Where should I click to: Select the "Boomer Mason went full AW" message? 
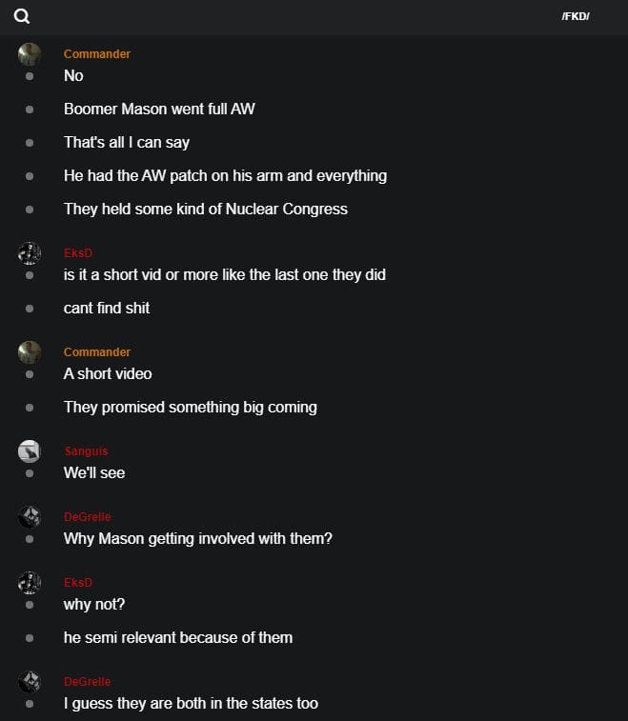click(159, 109)
